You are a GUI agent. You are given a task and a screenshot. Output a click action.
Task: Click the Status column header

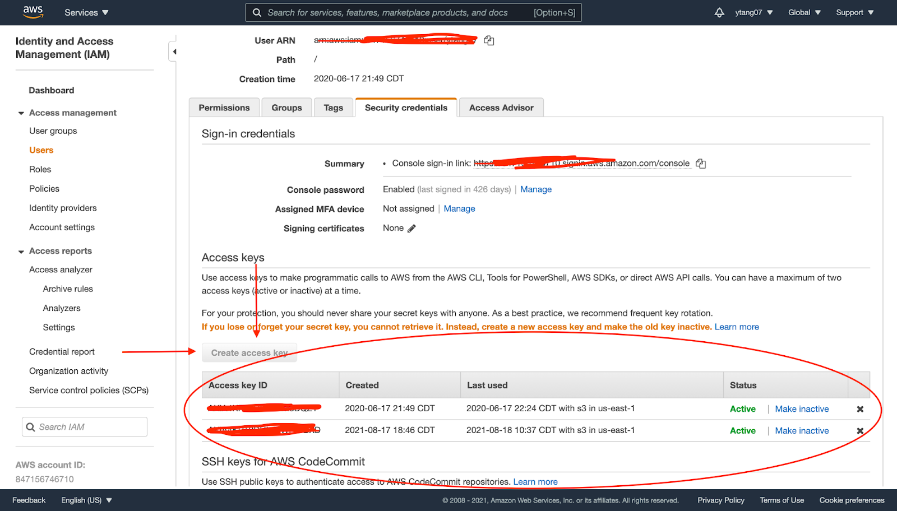(785, 385)
